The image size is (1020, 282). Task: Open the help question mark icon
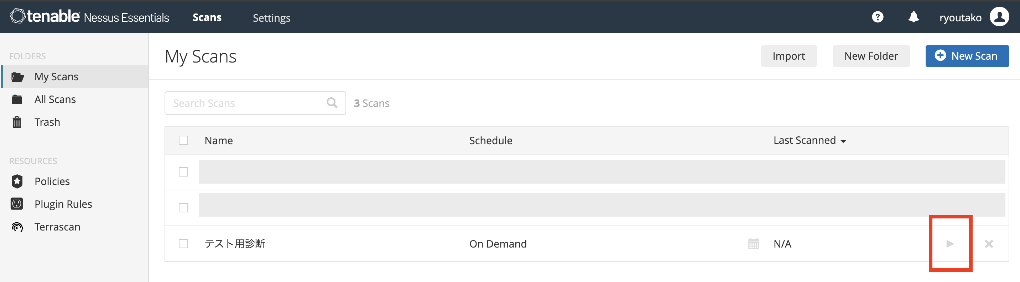(x=878, y=17)
